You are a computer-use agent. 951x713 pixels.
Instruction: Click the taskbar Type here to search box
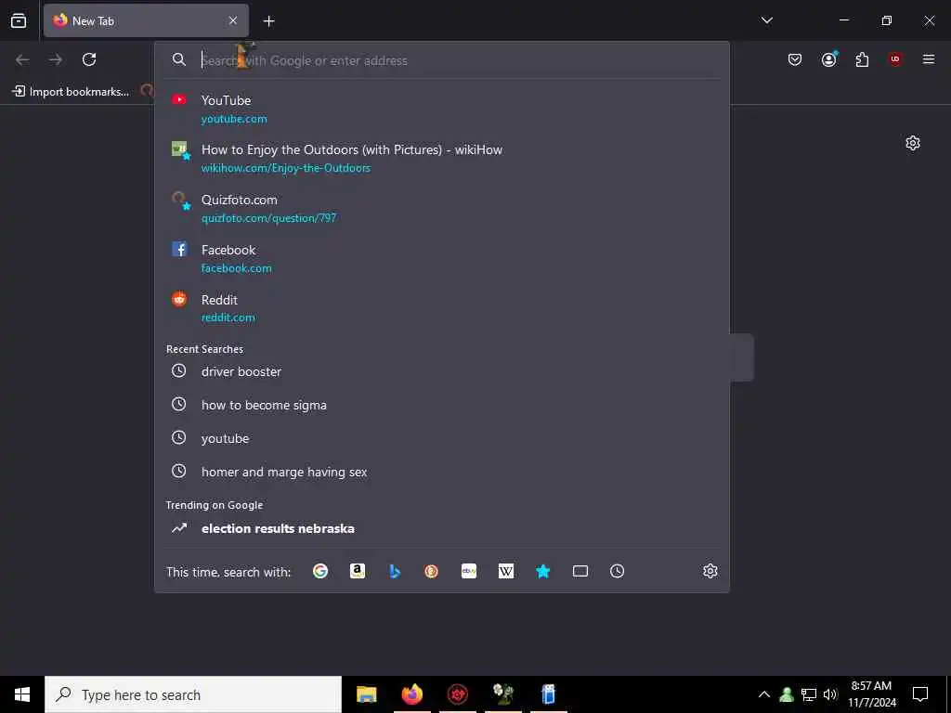(193, 694)
